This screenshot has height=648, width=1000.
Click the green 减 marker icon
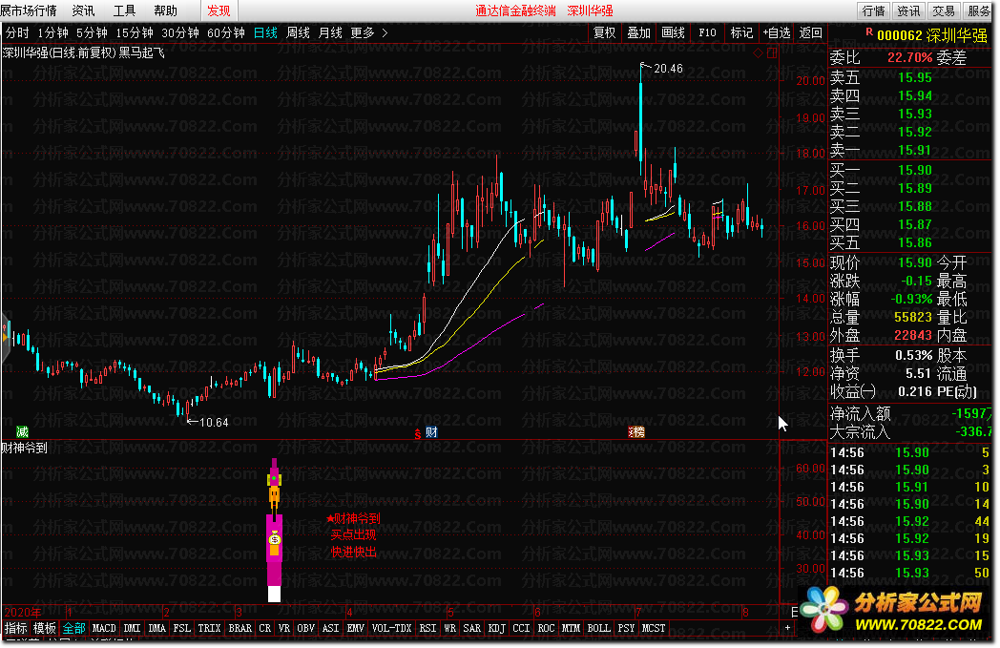click(x=22, y=431)
